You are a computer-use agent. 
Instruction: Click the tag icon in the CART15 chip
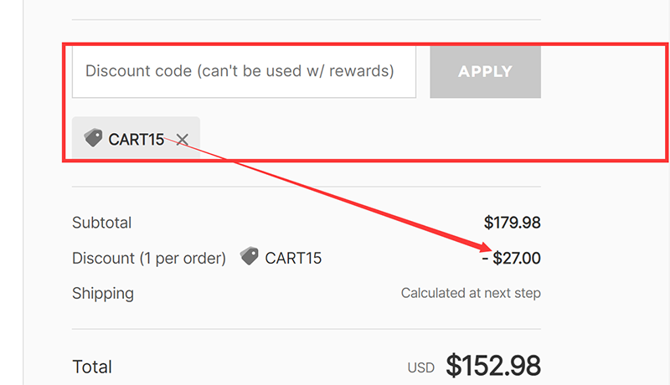(x=93, y=138)
